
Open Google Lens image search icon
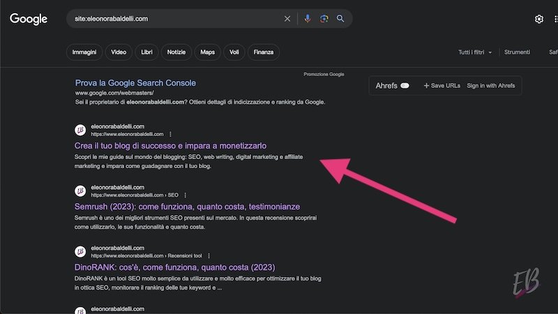click(x=324, y=19)
